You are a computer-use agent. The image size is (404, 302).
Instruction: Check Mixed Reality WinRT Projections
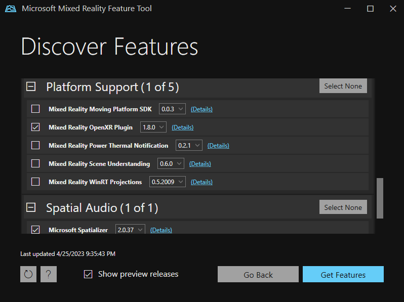click(35, 182)
